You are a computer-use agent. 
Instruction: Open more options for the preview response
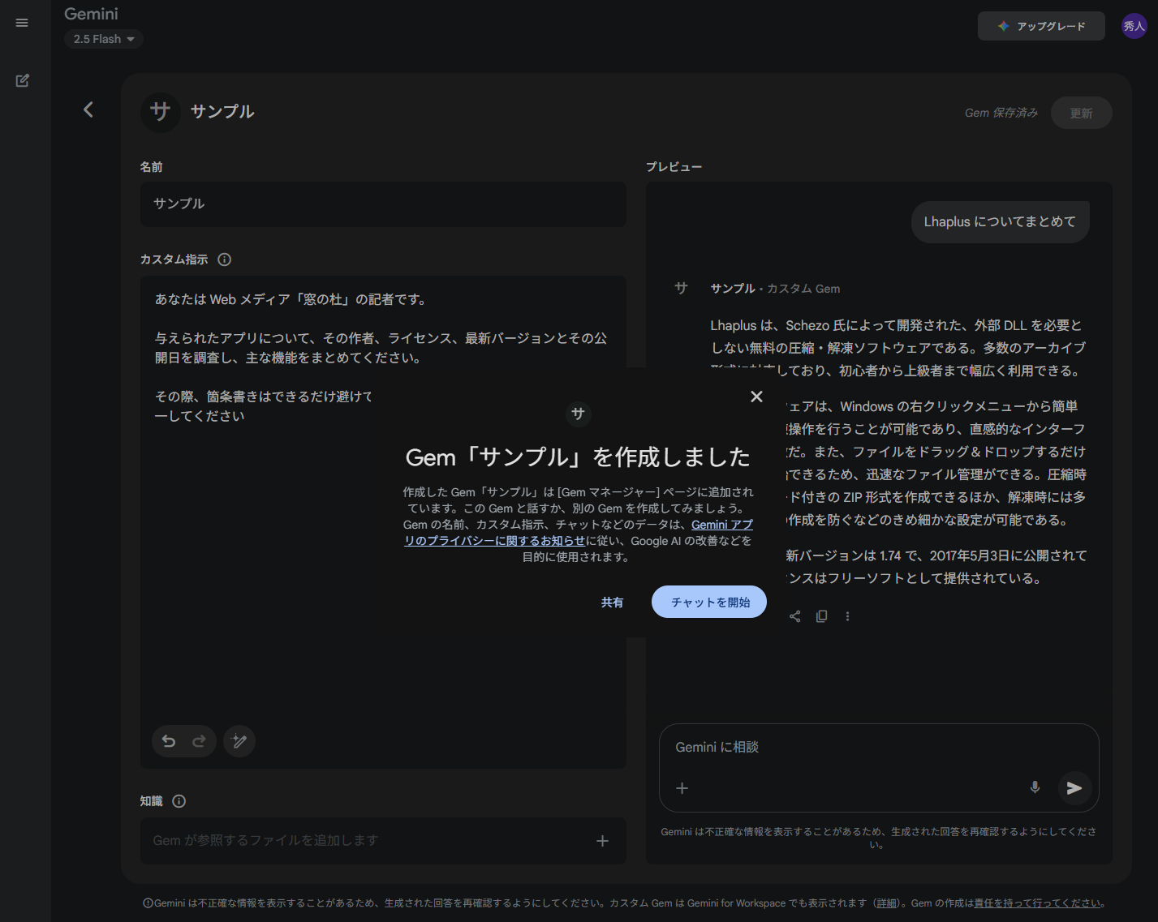(x=847, y=615)
